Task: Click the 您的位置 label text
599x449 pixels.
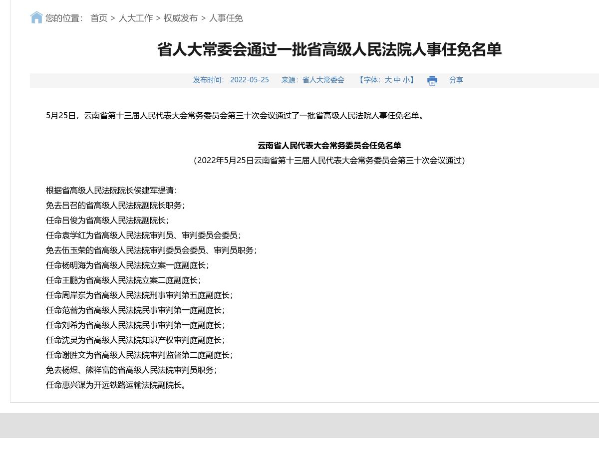Action: (64, 18)
